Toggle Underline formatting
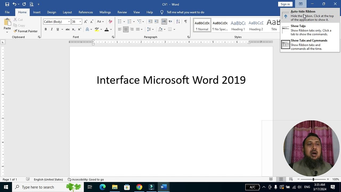The height and width of the screenshot is (192, 341). coord(58,29)
